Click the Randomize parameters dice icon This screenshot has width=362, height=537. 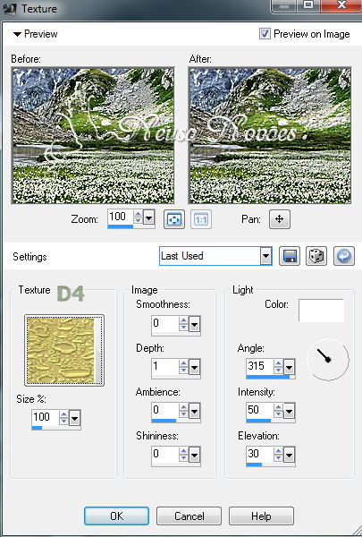pyautogui.click(x=316, y=256)
